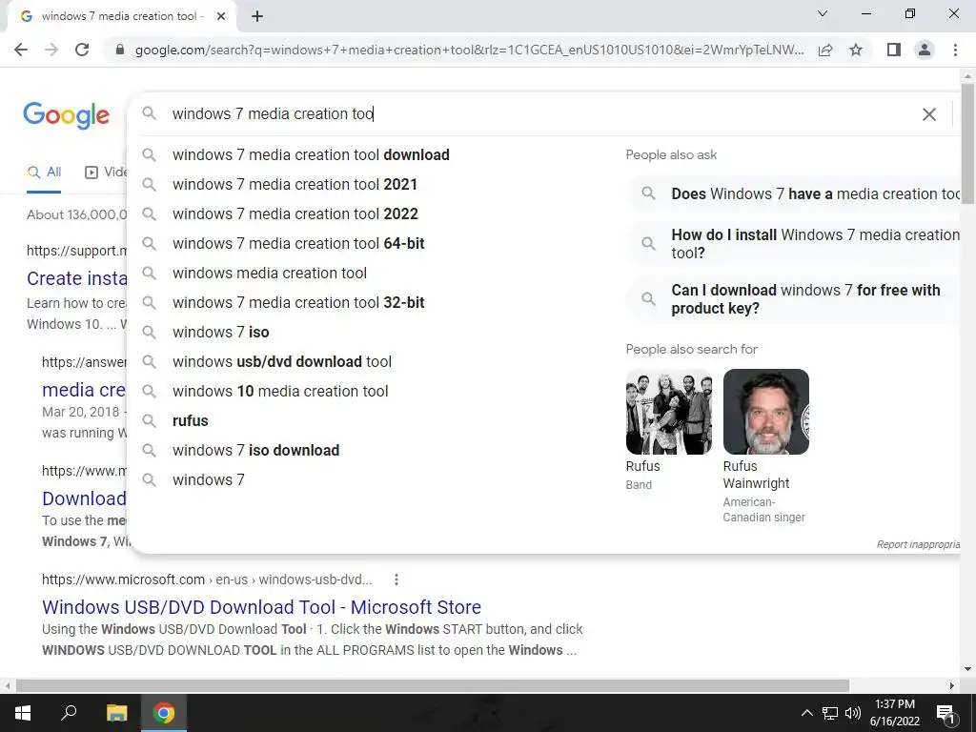The width and height of the screenshot is (976, 732).
Task: Open the taskbar clock and date
Action: pyautogui.click(x=894, y=713)
